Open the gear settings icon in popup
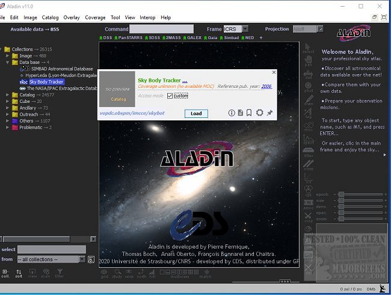391x295 pixels. [x=260, y=113]
